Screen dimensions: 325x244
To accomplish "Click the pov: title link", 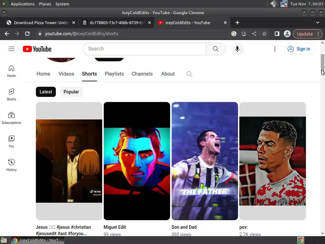I will pyautogui.click(x=243, y=227).
